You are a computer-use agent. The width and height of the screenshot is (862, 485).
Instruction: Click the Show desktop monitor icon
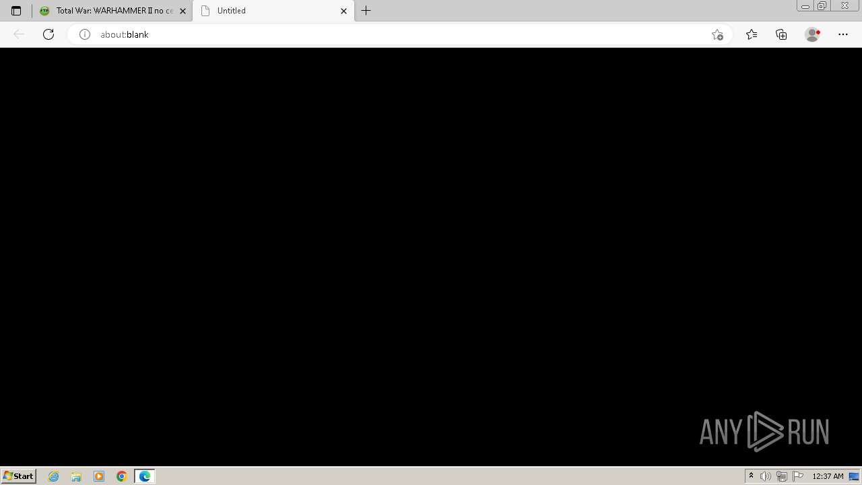(x=854, y=476)
